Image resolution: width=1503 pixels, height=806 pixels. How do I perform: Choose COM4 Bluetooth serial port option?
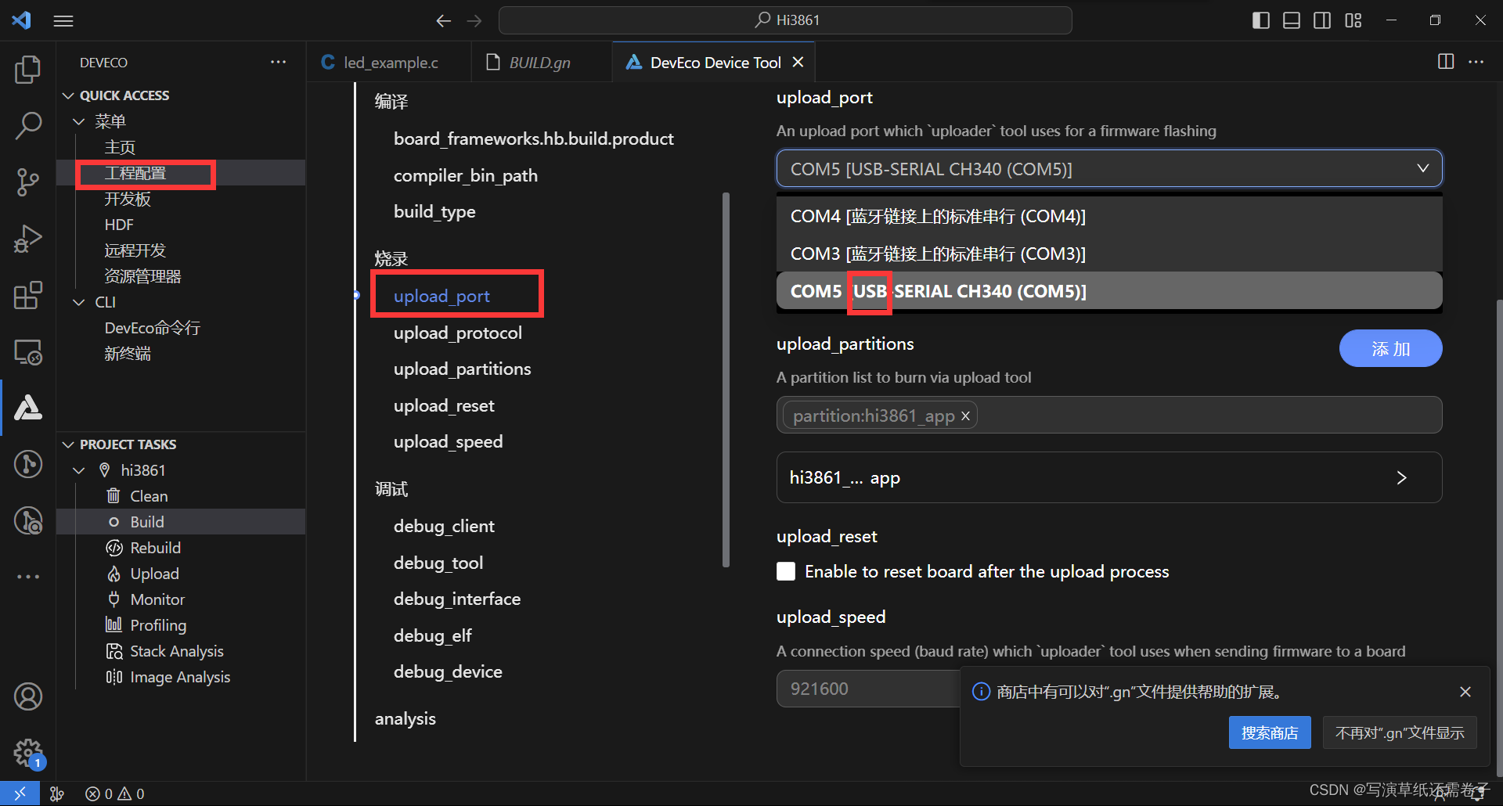(x=1109, y=216)
